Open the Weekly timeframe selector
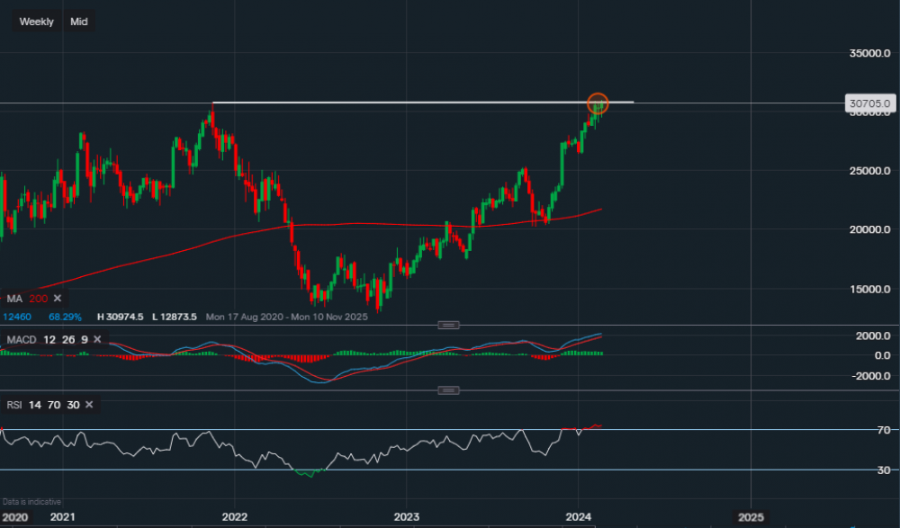900x528 pixels. click(37, 22)
